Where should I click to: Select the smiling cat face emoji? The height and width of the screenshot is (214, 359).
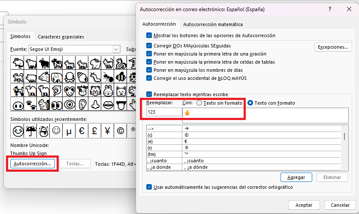pos(121,91)
